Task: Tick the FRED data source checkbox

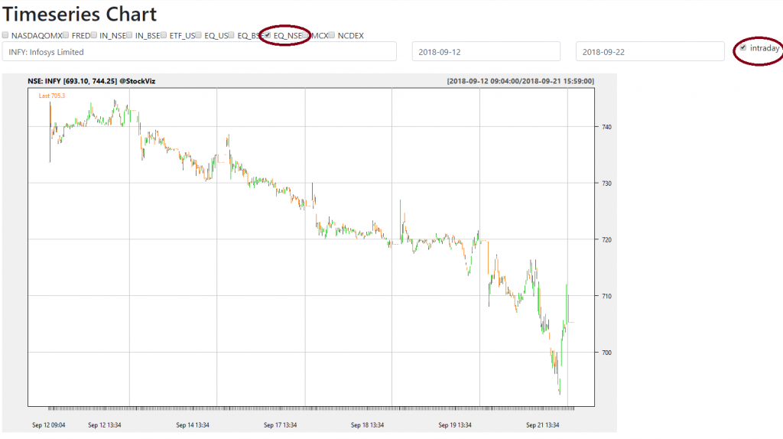Action: (x=67, y=35)
